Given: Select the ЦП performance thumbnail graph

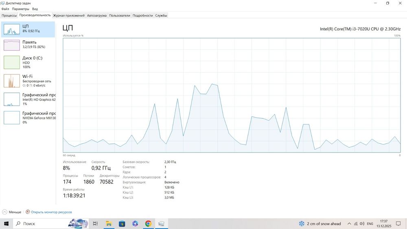Looking at the screenshot, I should pyautogui.click(x=12, y=29).
